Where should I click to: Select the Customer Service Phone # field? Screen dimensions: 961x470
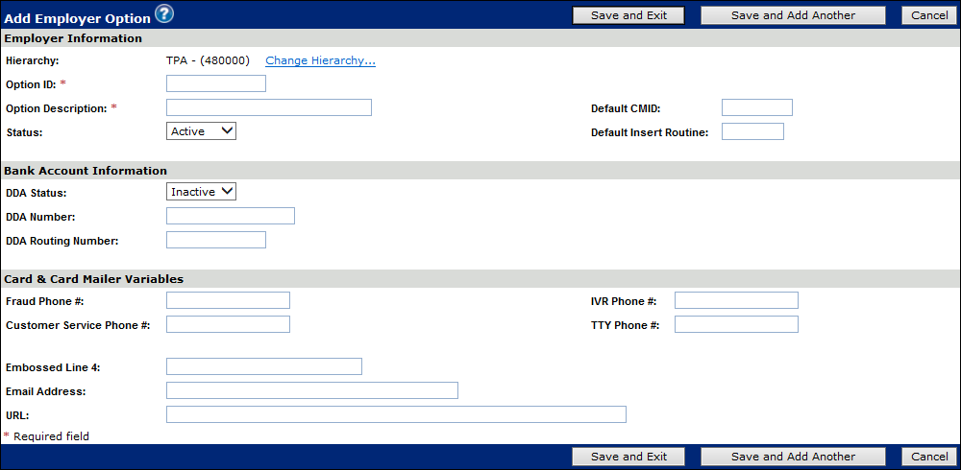228,324
